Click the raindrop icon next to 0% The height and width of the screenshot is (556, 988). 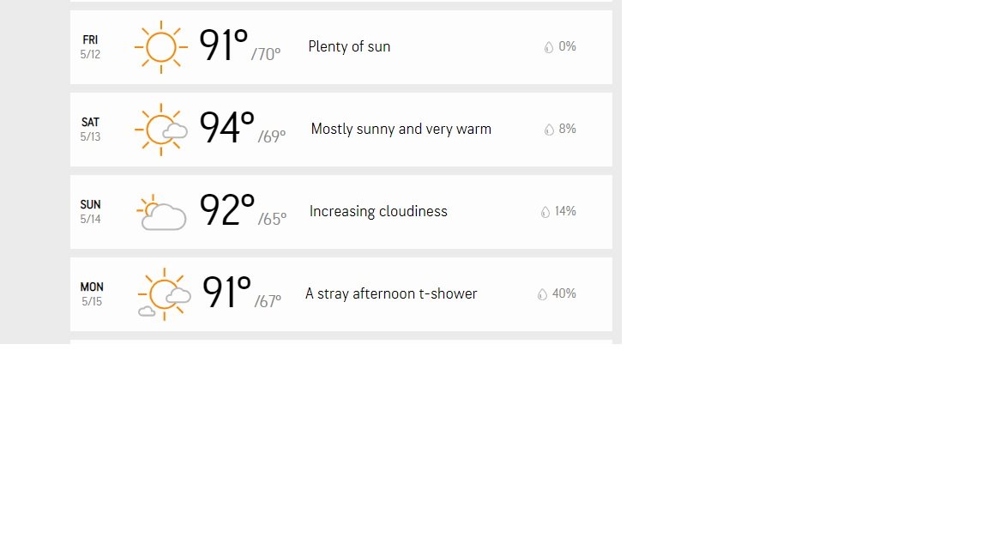[x=549, y=47]
